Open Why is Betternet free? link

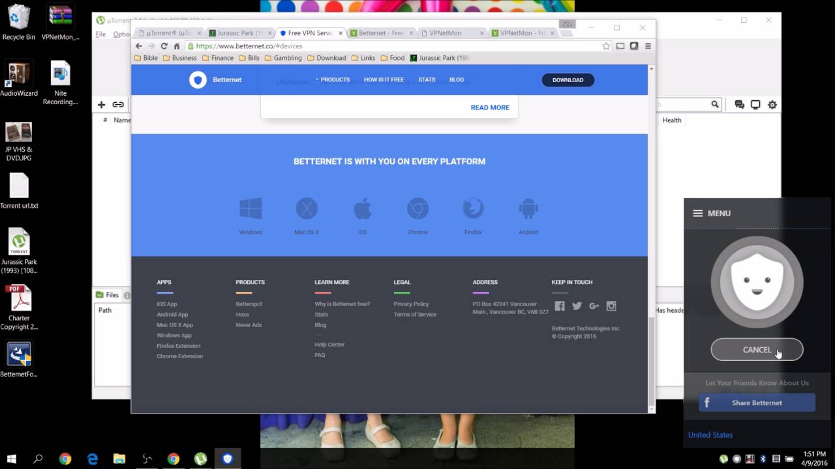coord(342,304)
